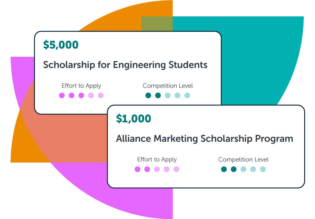The width and height of the screenshot is (315, 219).
Task: Click Competition Level label on Alliance card
Action: point(243,159)
